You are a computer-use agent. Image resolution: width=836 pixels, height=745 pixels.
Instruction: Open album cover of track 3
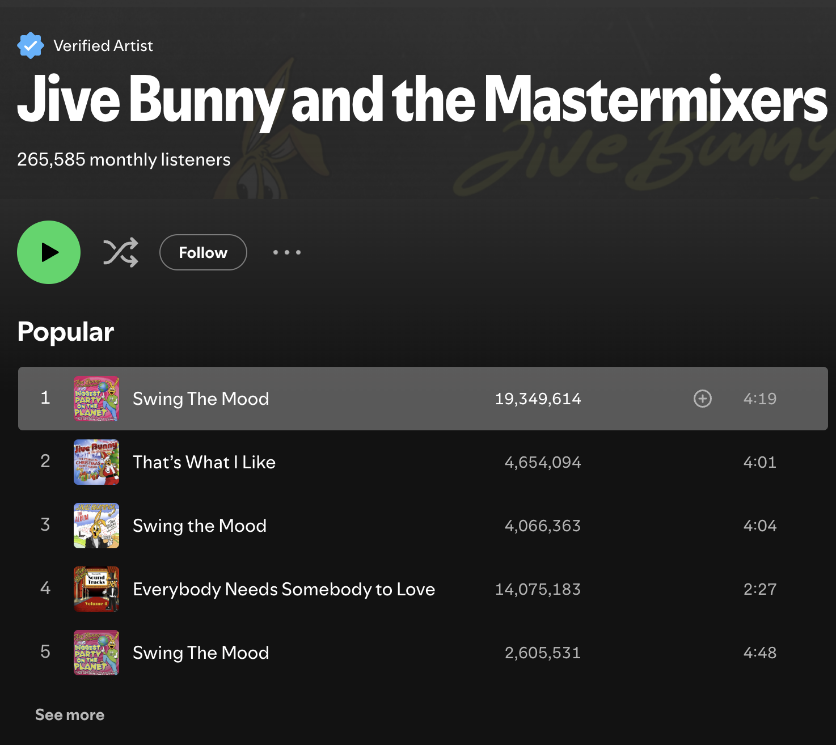pos(96,526)
